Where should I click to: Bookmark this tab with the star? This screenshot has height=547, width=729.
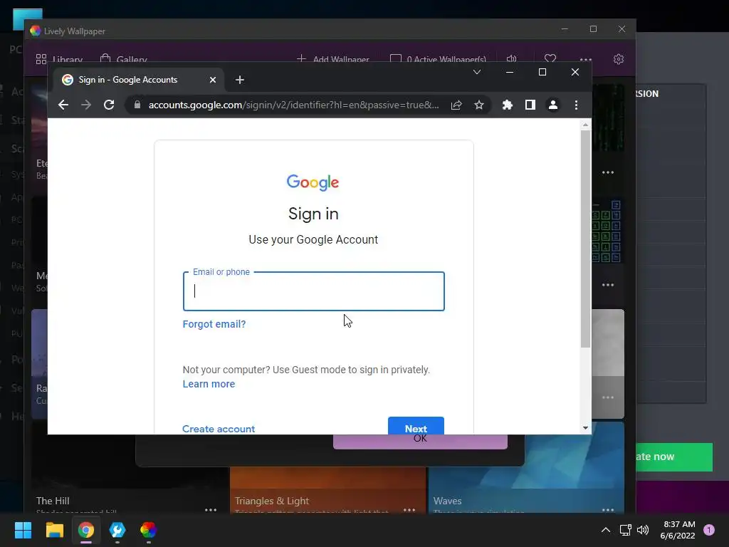click(479, 105)
